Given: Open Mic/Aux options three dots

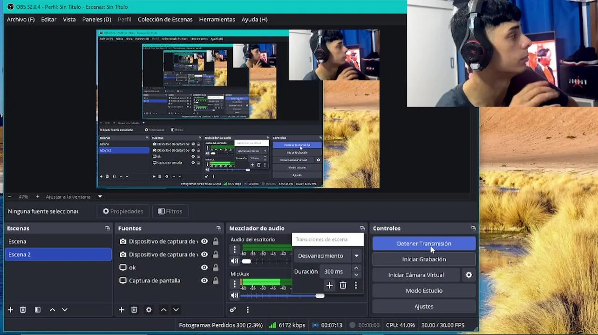Looking at the screenshot, I should tap(235, 284).
